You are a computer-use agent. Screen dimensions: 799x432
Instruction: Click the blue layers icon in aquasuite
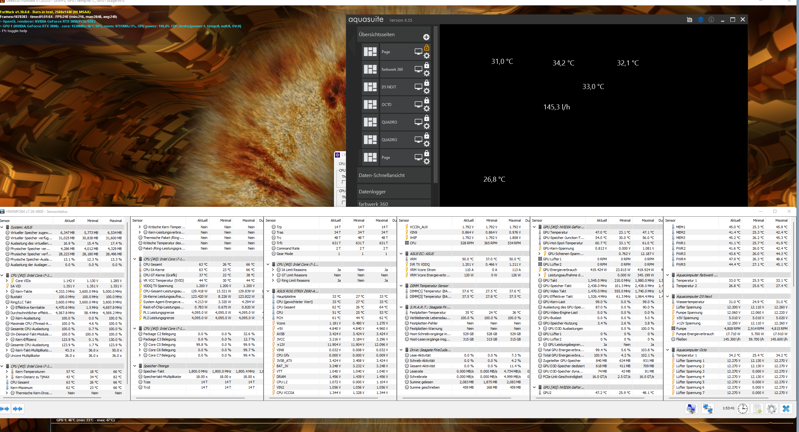coord(701,20)
